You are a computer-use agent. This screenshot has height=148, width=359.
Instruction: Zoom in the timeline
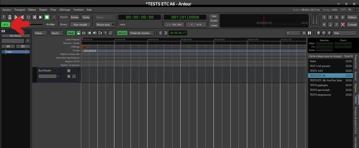[324, 33]
